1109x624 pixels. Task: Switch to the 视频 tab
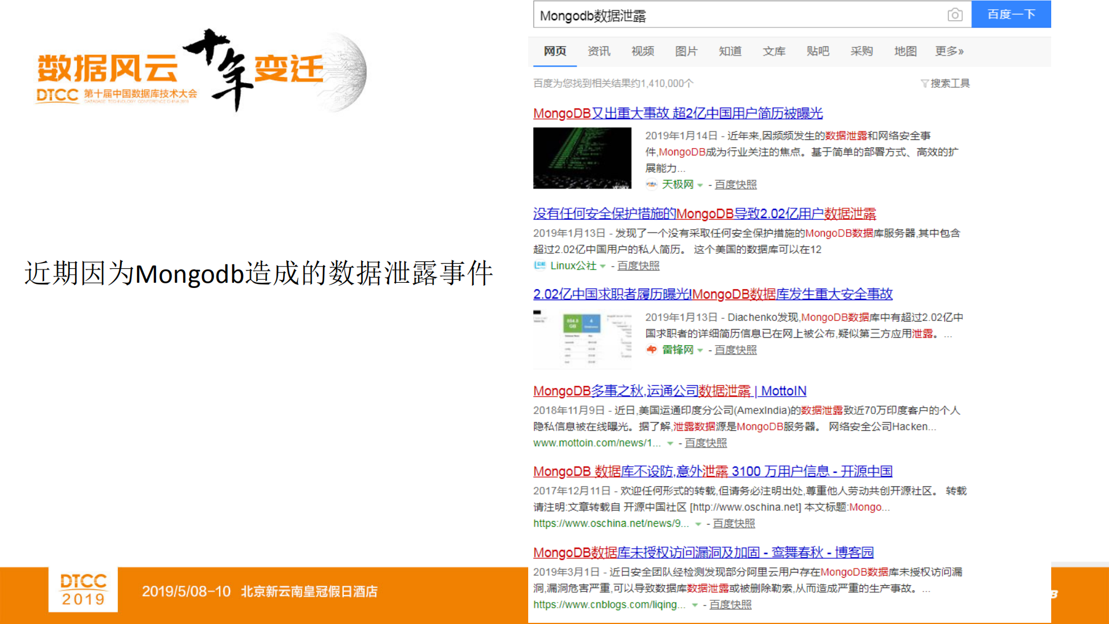pos(642,51)
